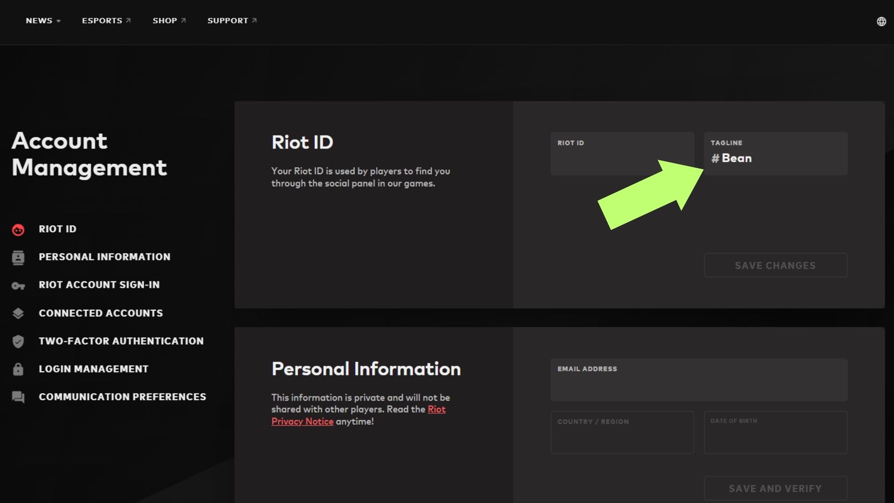Screen dimensions: 894x503
Task: Go to Two-Factor Authentication in sidebar
Action: click(x=121, y=341)
